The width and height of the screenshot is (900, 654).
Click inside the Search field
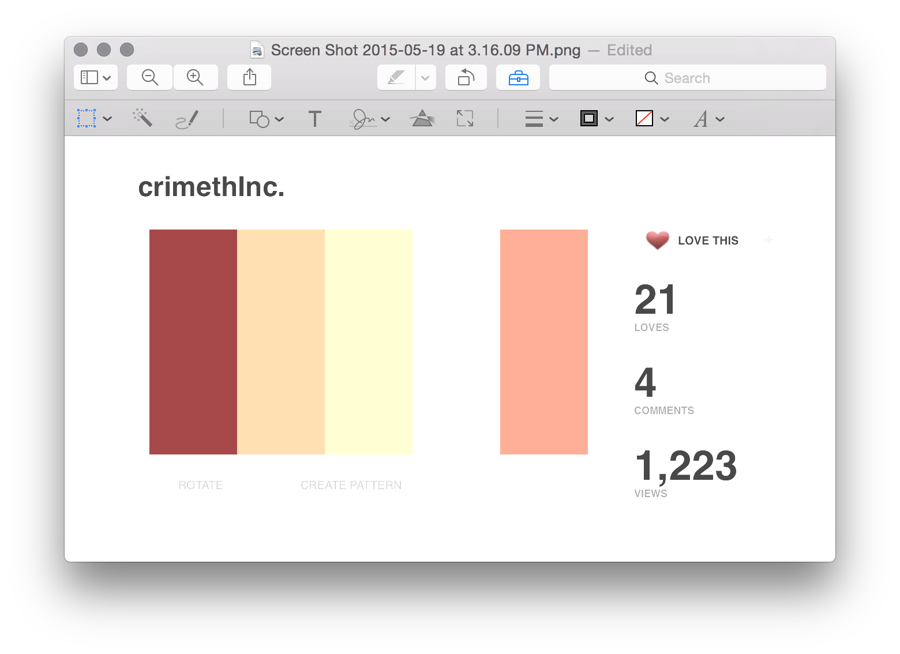687,78
